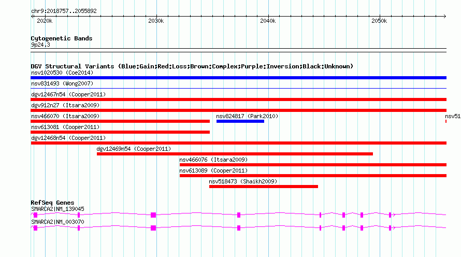Open the Cytogenetic Bands track title
Screen dimensions: 461x257
(x=62, y=38)
